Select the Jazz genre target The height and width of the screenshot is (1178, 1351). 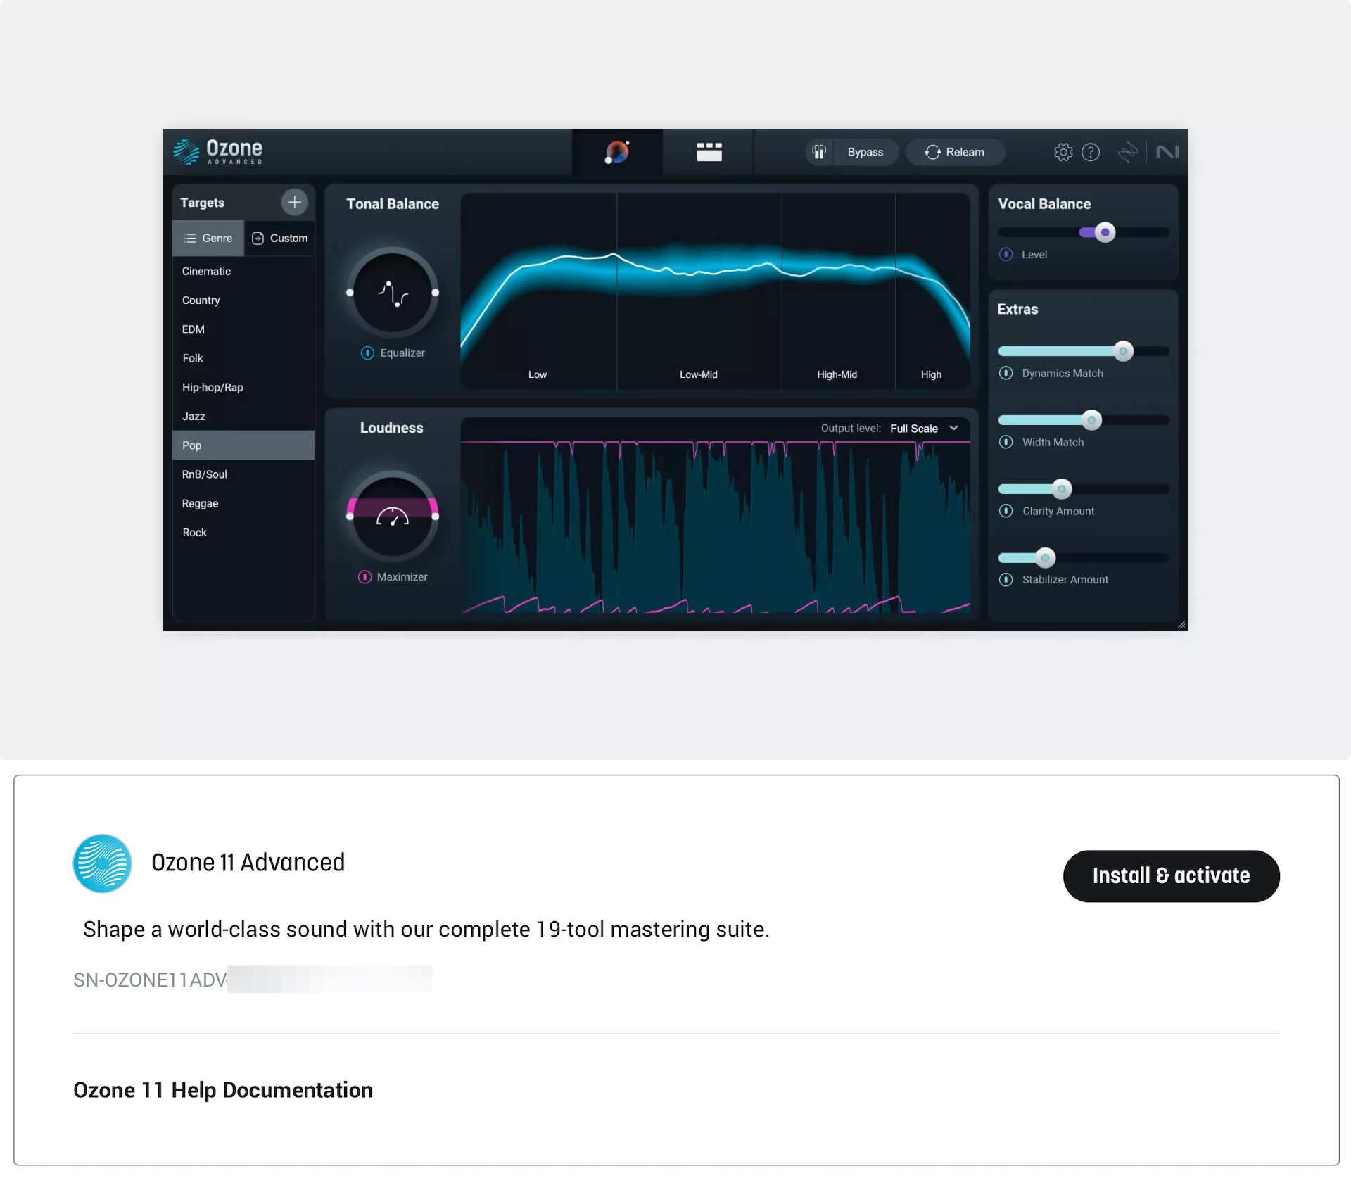(x=243, y=416)
